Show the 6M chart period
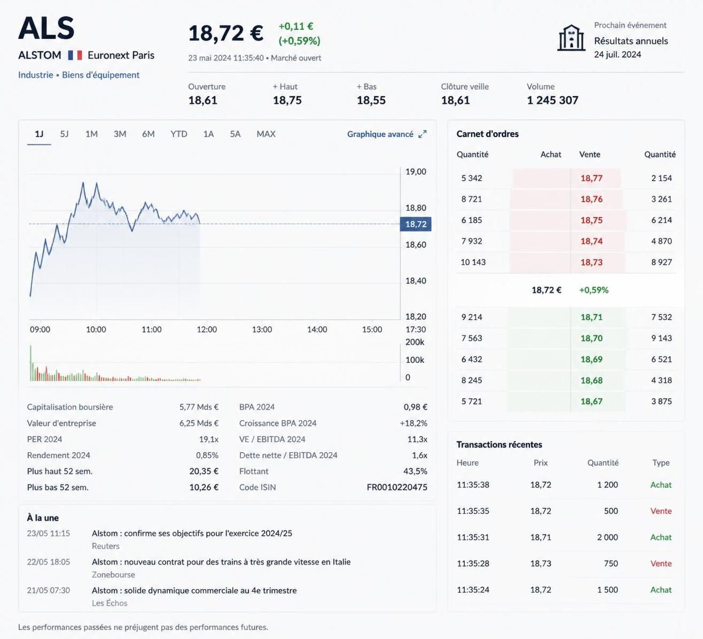703x639 pixels. 148,134
